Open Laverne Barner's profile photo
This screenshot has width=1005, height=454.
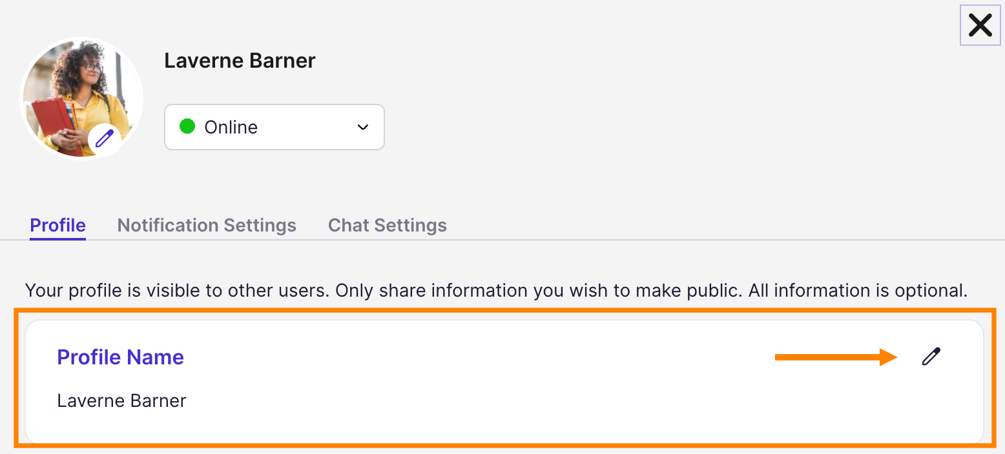point(81,98)
